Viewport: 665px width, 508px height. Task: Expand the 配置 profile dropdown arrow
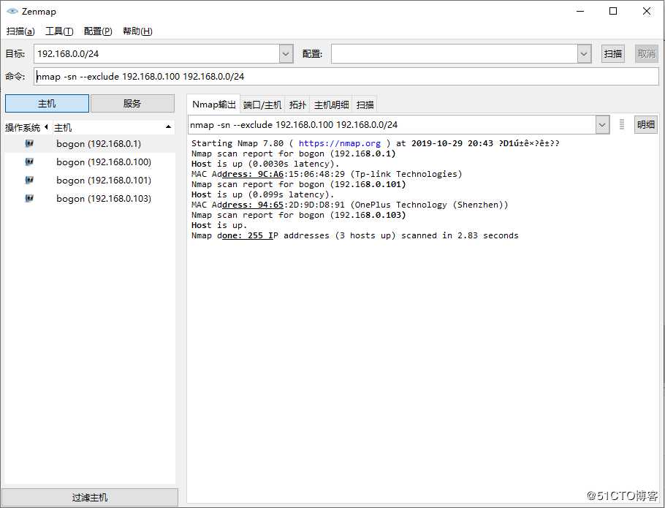click(x=584, y=54)
